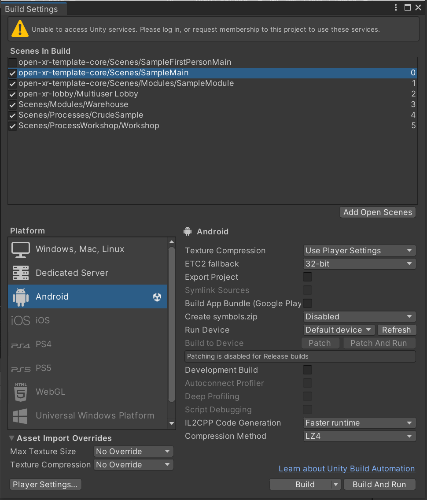Screen dimensions: 427x500
Task: Select the Dedicated Server platform
Action: click(x=88, y=273)
